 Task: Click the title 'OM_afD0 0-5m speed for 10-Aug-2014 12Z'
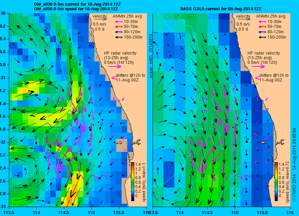point(76,9)
